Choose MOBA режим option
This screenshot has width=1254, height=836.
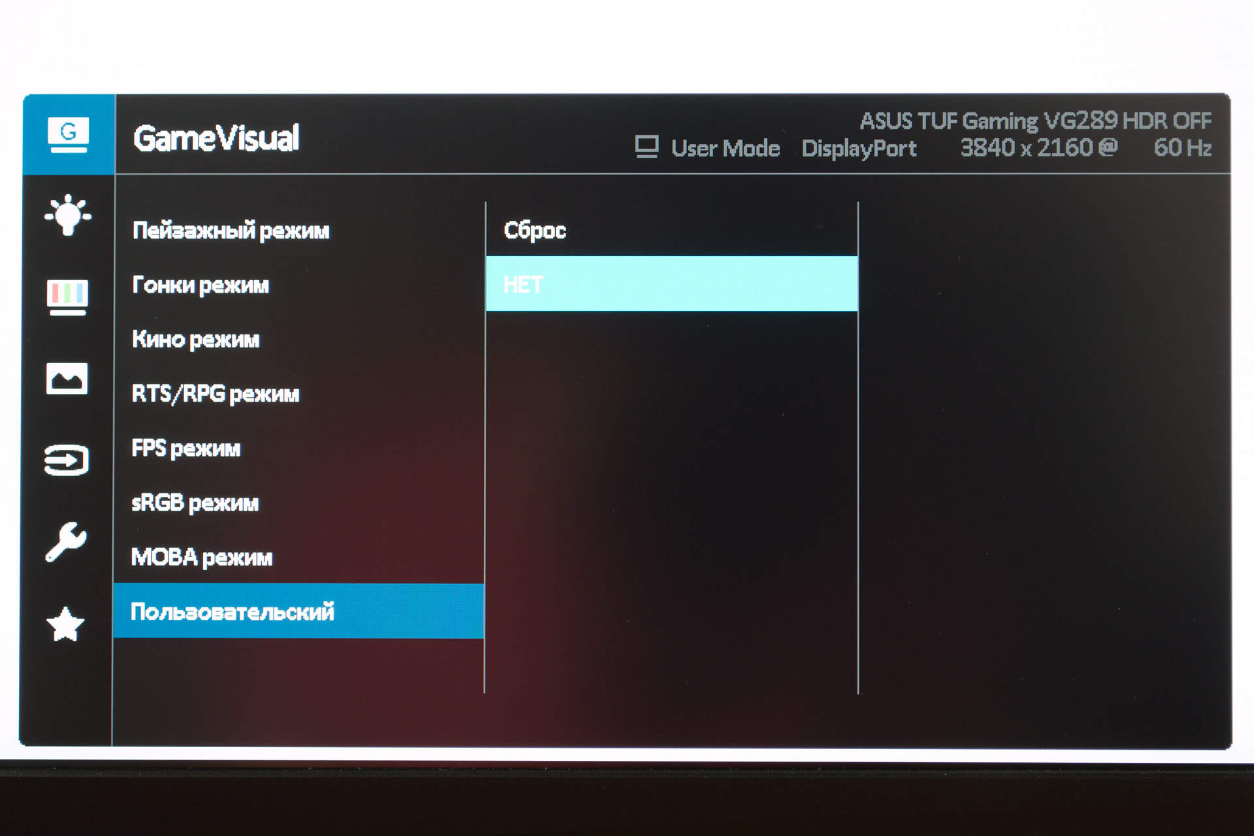pos(201,557)
